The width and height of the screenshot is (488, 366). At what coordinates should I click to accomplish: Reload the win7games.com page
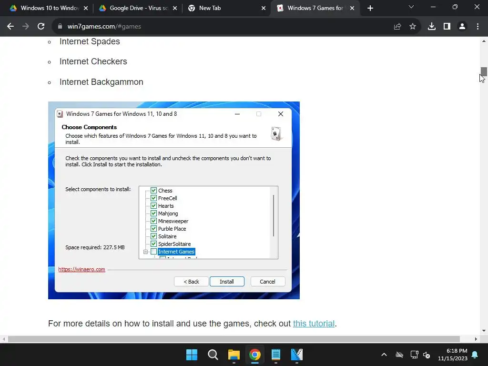click(41, 27)
